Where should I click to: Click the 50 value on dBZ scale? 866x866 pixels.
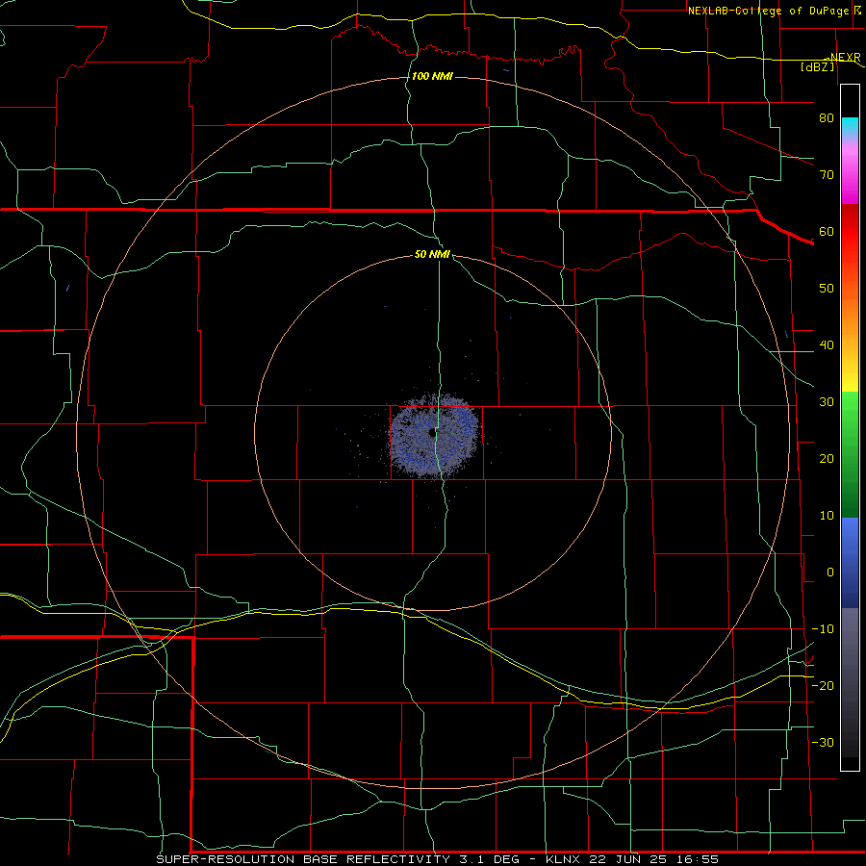coord(827,289)
